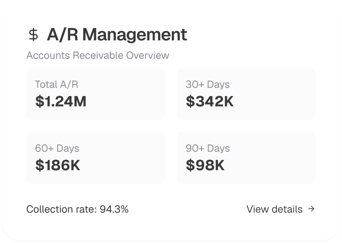The width and height of the screenshot is (342, 243).
Task: Click the $1.24M total amount
Action: coord(61,101)
